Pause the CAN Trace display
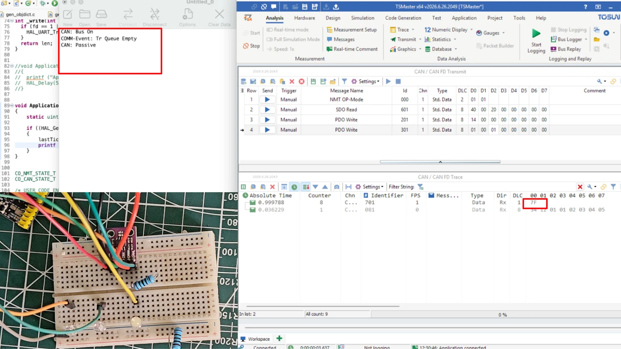The width and height of the screenshot is (621, 349). (243, 187)
